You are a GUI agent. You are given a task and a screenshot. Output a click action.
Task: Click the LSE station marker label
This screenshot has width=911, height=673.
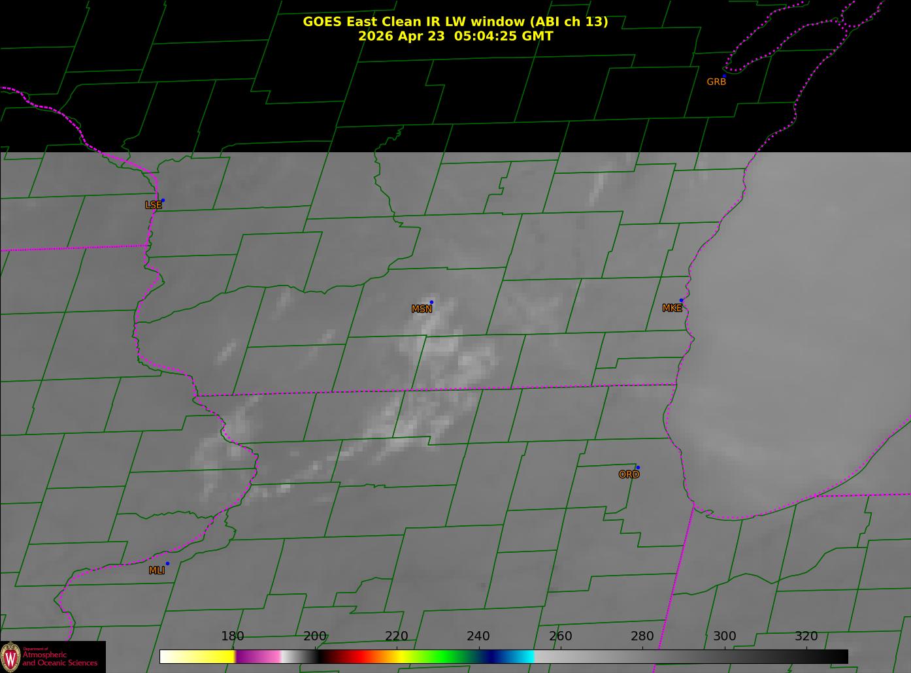[153, 205]
